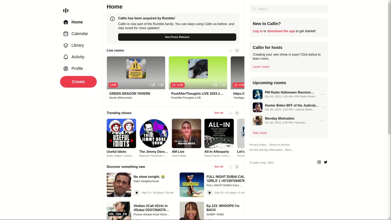This screenshot has width=391, height=220.
Task: Open the All-In Afterparty show cover
Action: (219, 134)
